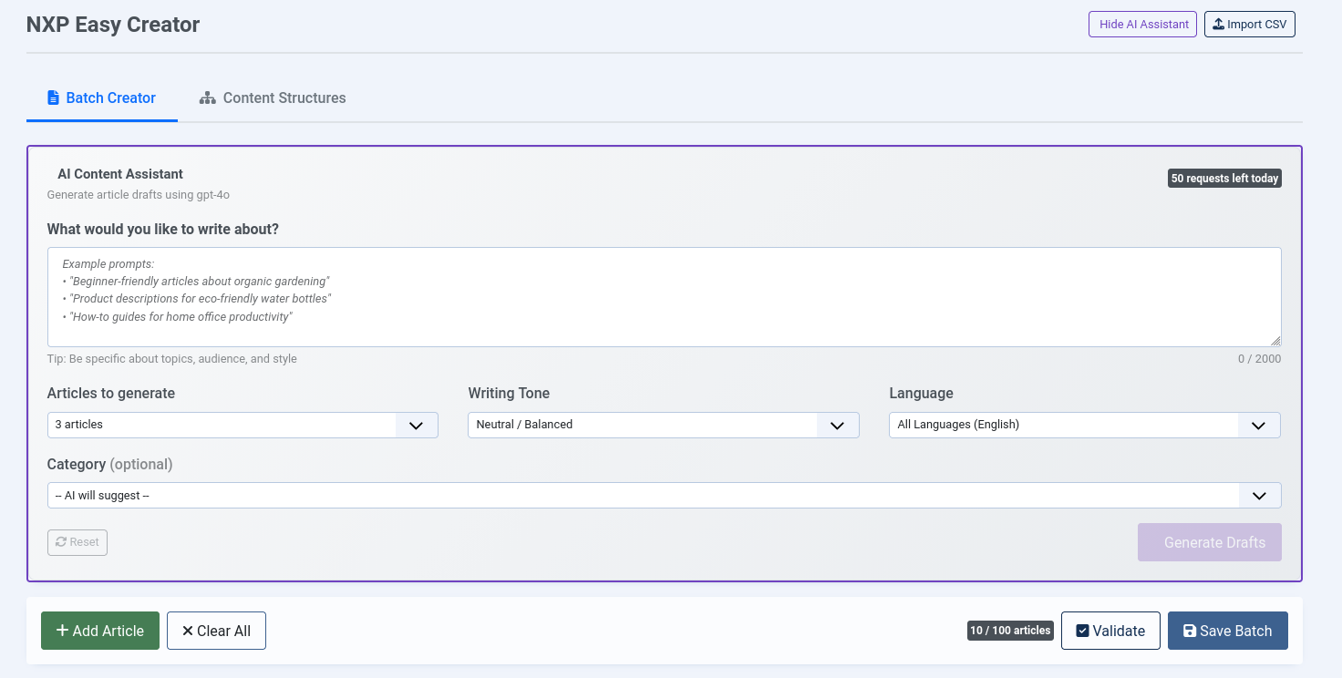Click in the article prompt text area

coord(664,297)
